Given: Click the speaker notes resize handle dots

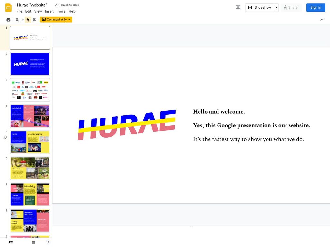Looking at the screenshot, I should tap(191, 227).
